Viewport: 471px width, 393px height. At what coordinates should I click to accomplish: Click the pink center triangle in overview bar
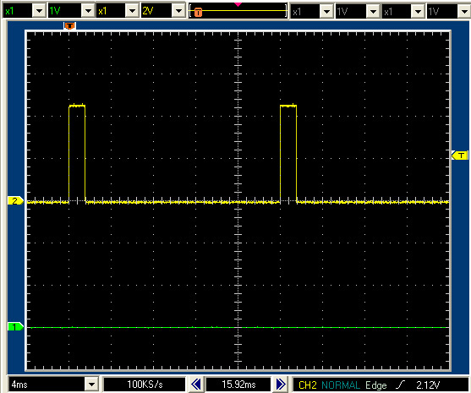(238, 4)
